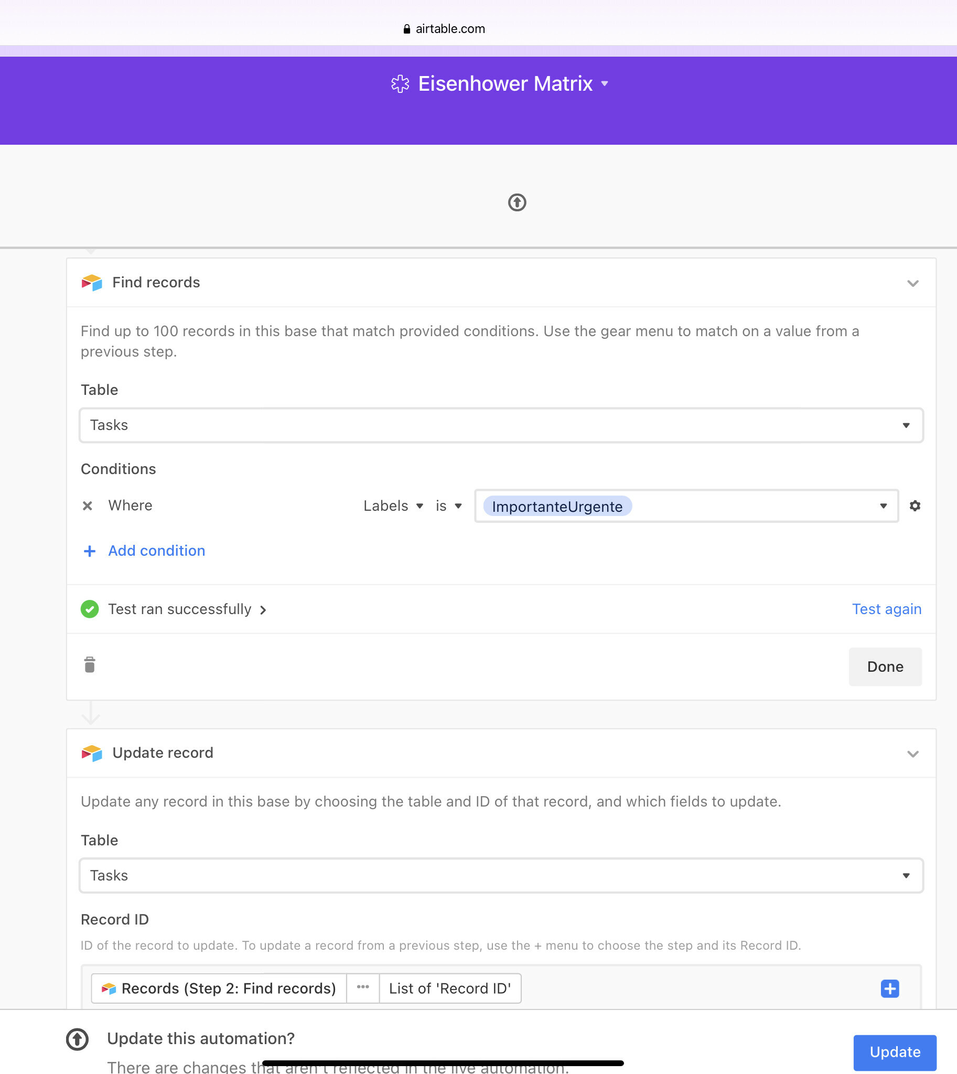Click the ellipsis in the Record ID token

click(x=363, y=988)
